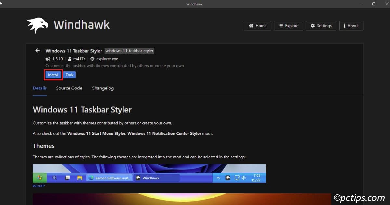390x205 pixels.
Task: Click the windows-11-taskbar-styler ID tag
Action: pyautogui.click(x=129, y=51)
